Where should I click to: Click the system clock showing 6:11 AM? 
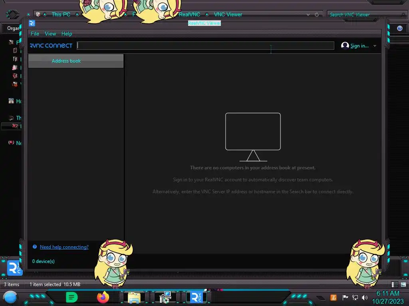click(387, 297)
